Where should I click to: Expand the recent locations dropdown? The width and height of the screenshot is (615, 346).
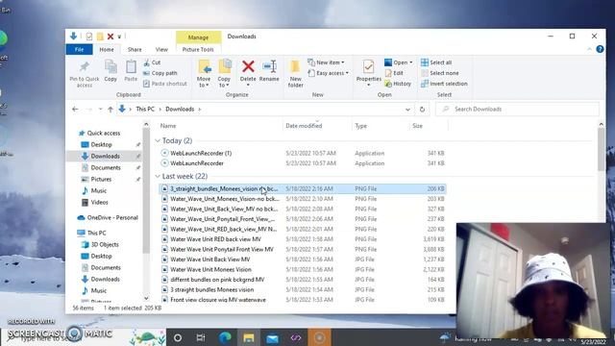tap(100, 109)
